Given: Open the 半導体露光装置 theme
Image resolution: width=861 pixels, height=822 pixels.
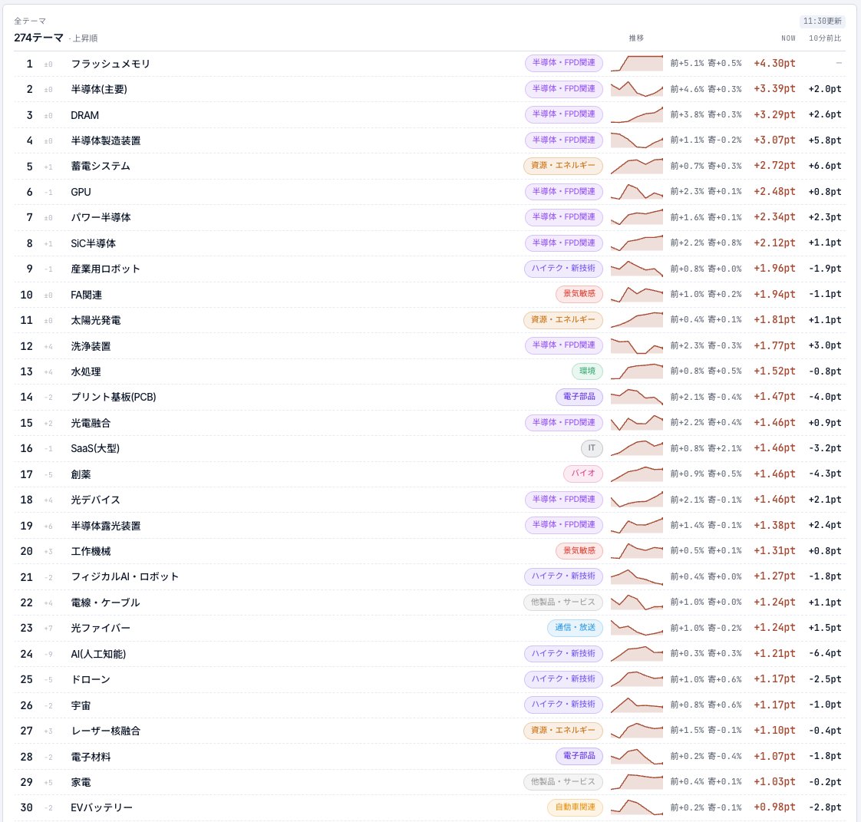Looking at the screenshot, I should 105,526.
